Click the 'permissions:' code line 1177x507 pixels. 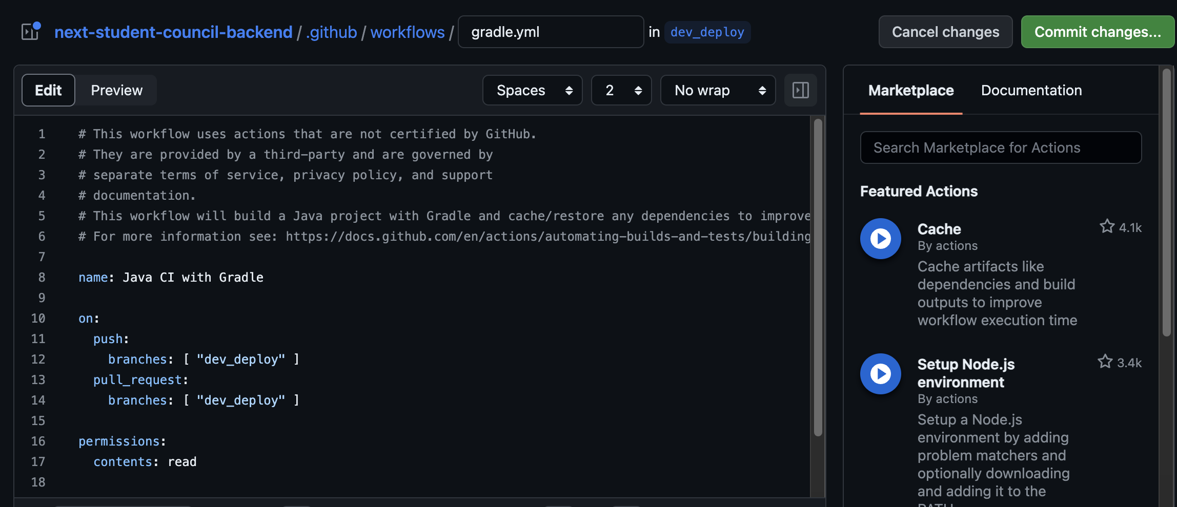[x=122, y=441]
